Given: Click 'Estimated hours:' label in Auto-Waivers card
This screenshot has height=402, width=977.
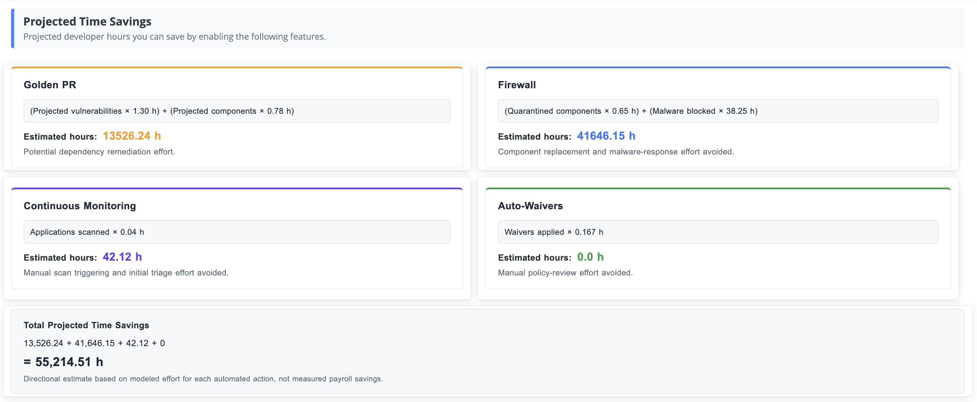Looking at the screenshot, I should (534, 258).
